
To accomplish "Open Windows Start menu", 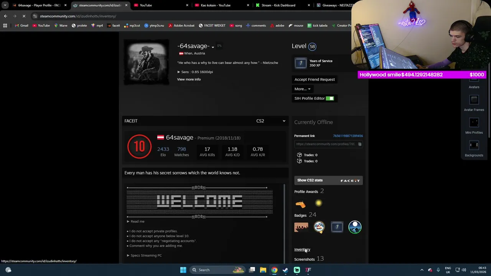I will click(x=183, y=270).
